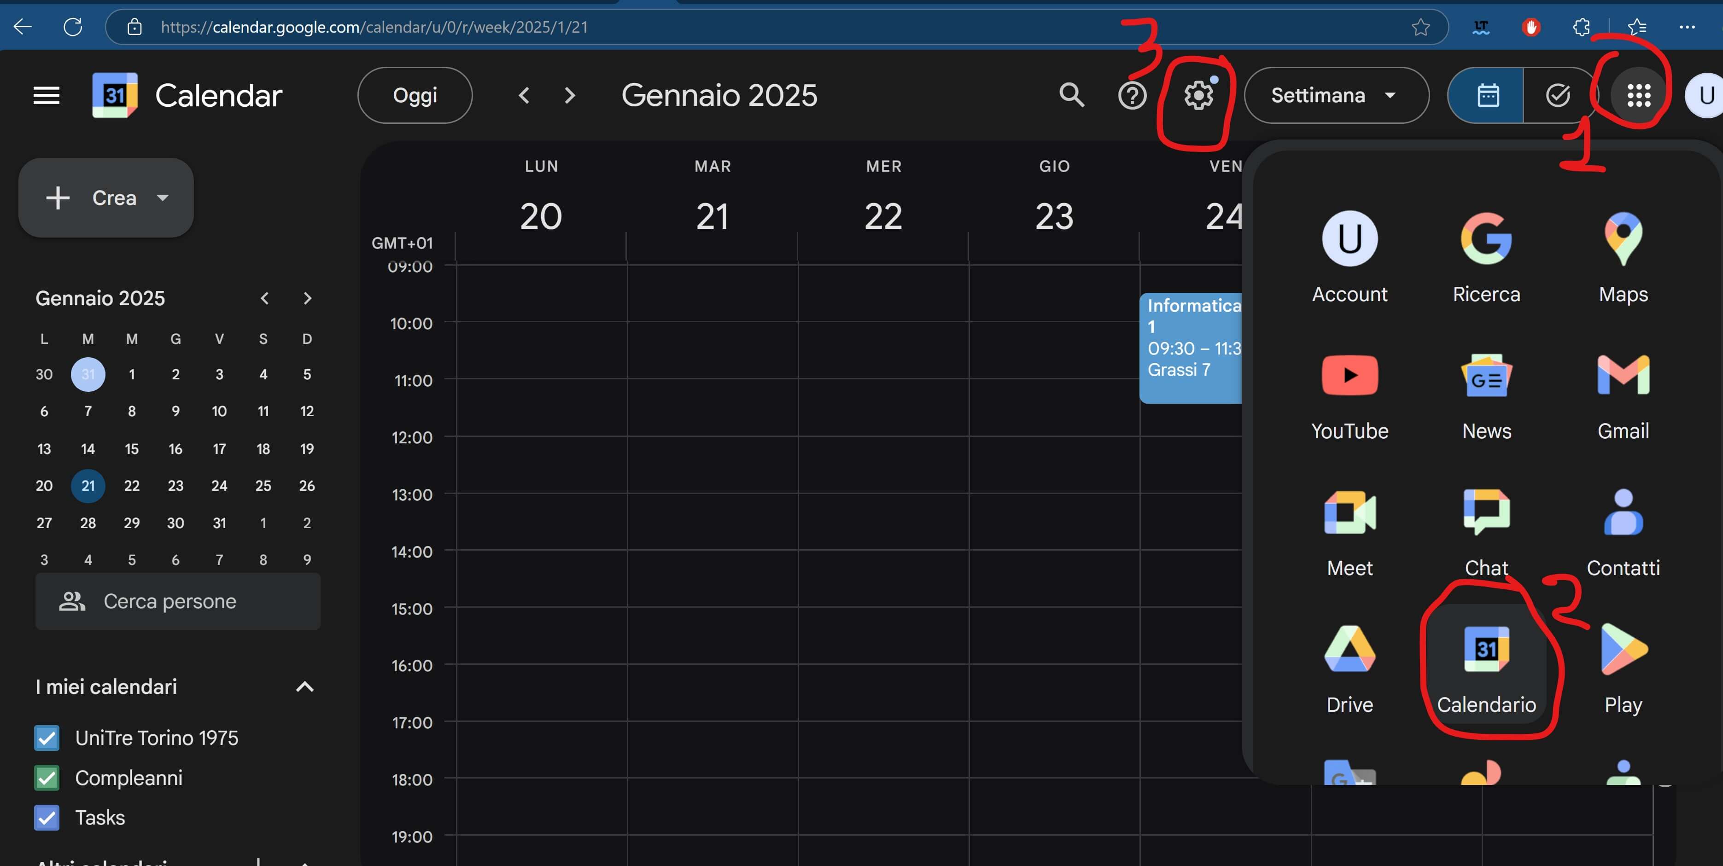The image size is (1723, 866).
Task: Open the Informatica 1 event
Action: 1191,348
